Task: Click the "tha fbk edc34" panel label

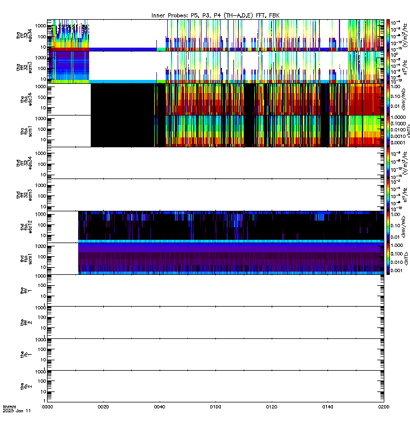Action: point(26,99)
